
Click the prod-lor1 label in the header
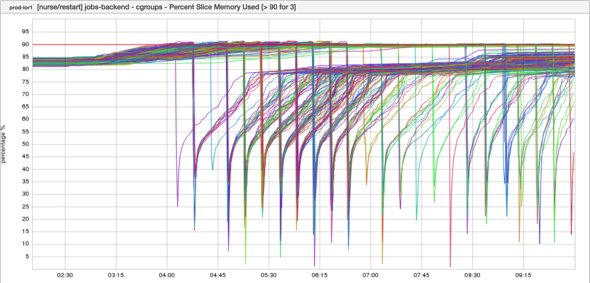[x=20, y=8]
